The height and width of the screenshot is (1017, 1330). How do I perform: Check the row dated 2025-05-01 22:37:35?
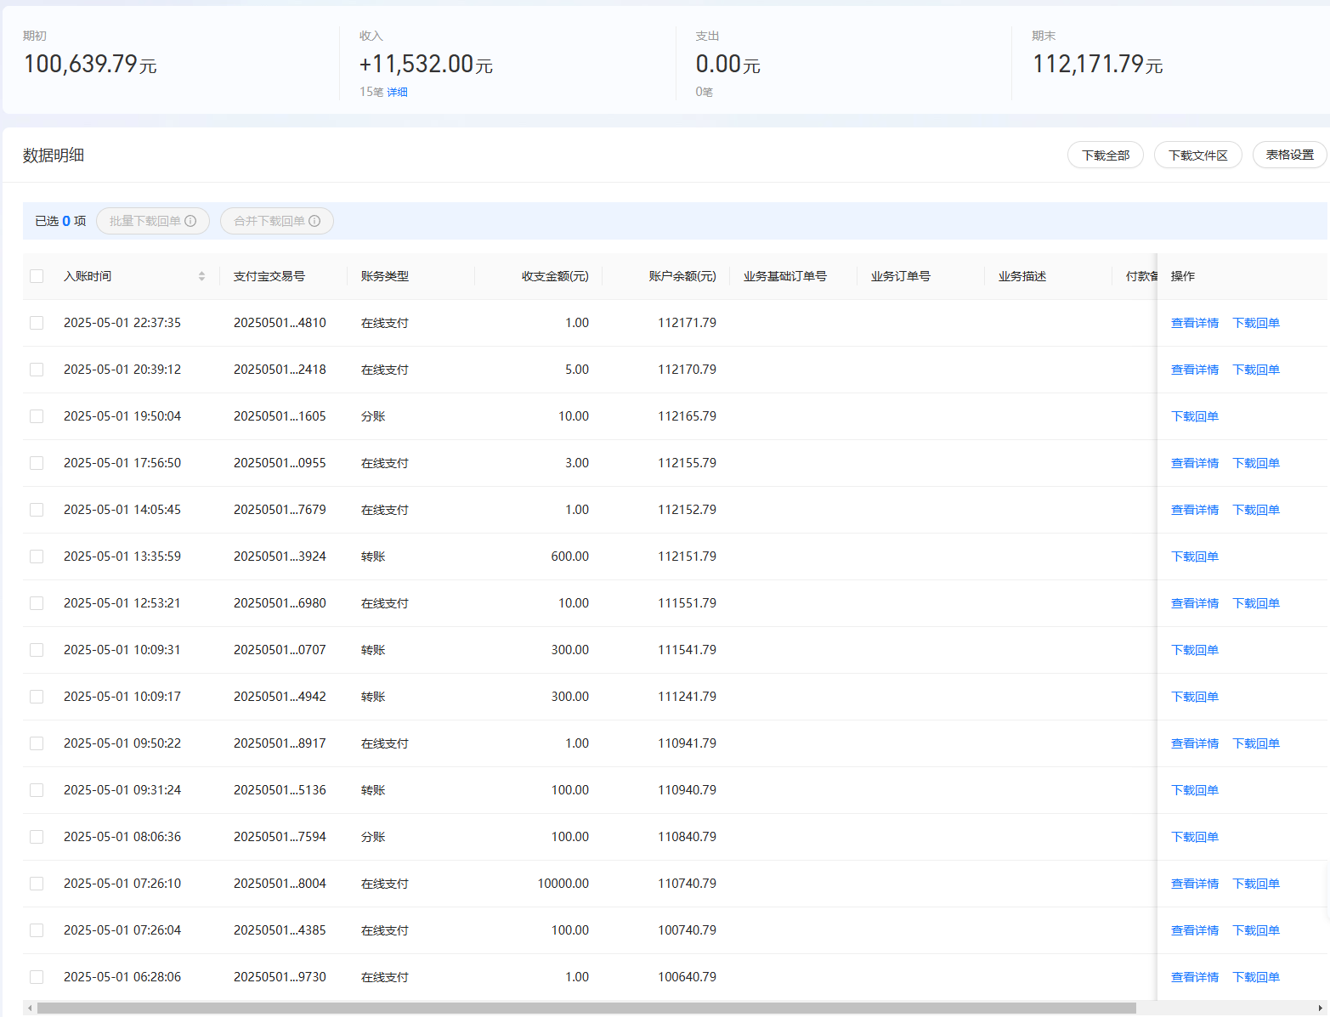click(37, 323)
